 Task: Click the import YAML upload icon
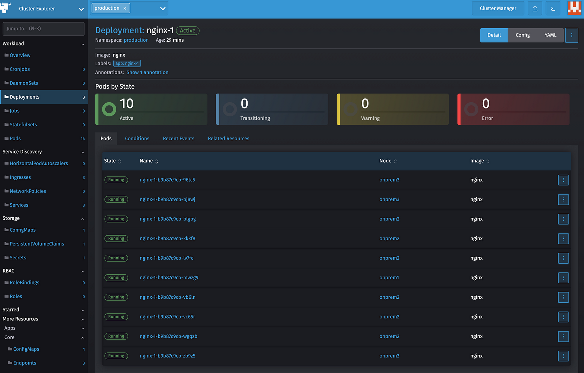click(x=535, y=8)
